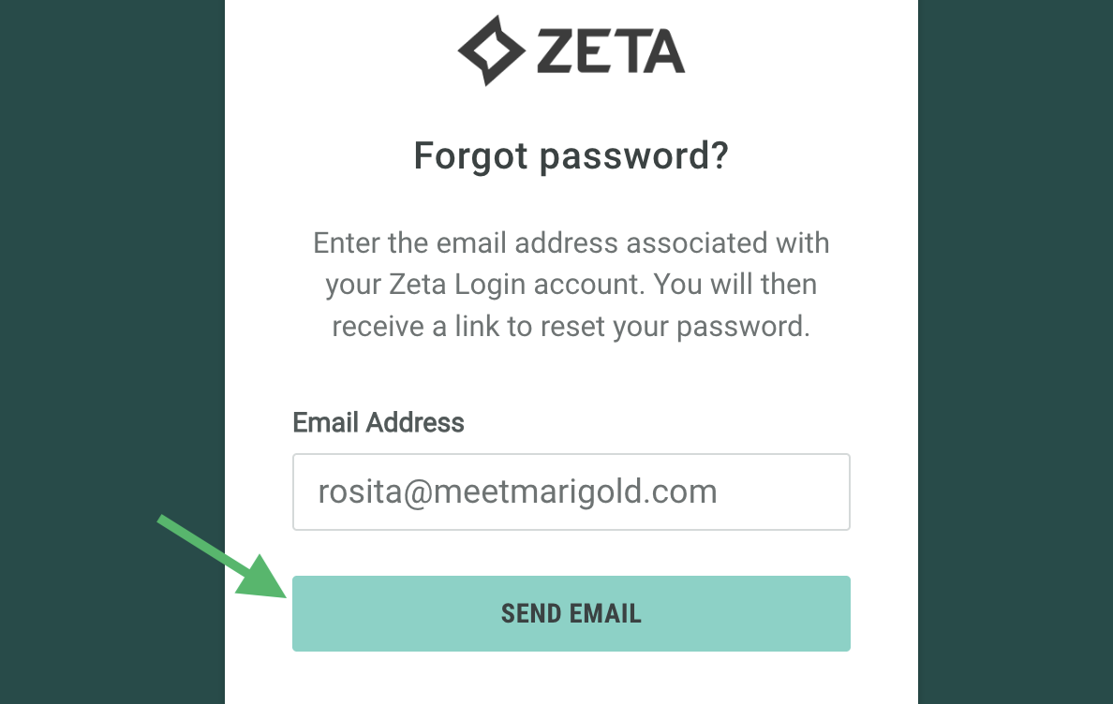
Task: Click the word "EMAIL" on the teal button
Action: coord(606,614)
